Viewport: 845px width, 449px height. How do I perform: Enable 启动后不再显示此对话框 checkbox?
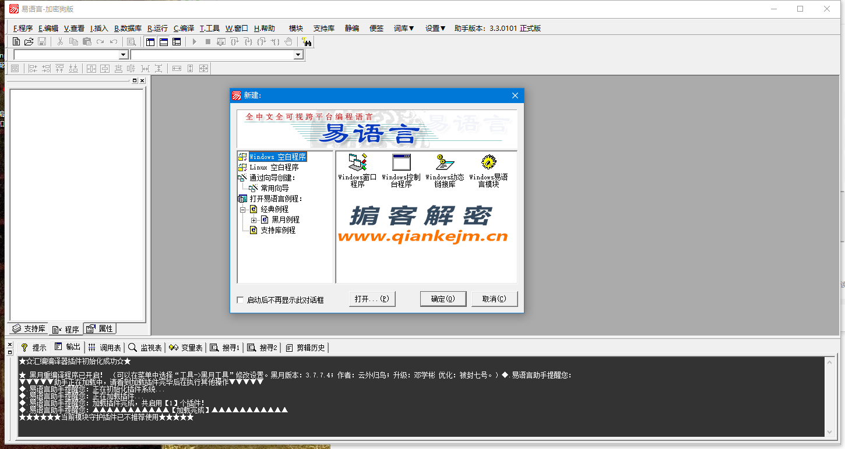(240, 300)
